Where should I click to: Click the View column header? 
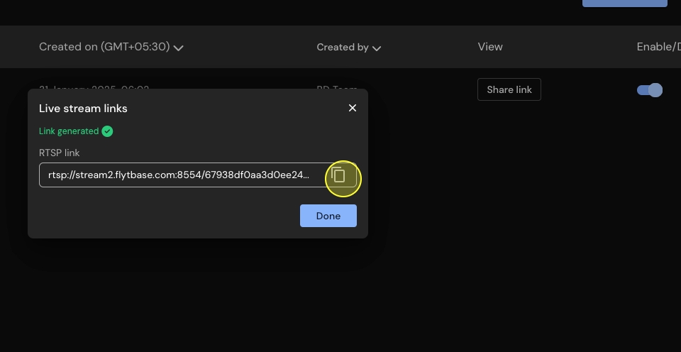490,47
